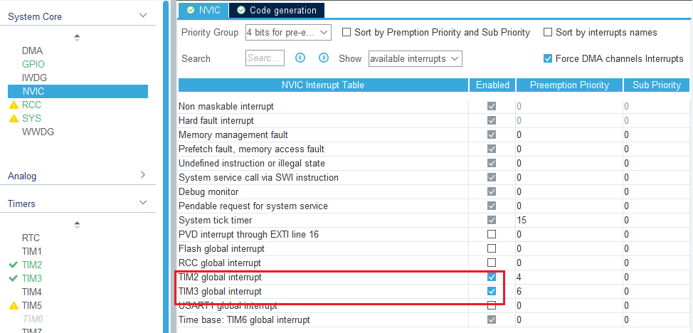
Task: Click the RCC warning triangle icon
Action: coord(14,105)
